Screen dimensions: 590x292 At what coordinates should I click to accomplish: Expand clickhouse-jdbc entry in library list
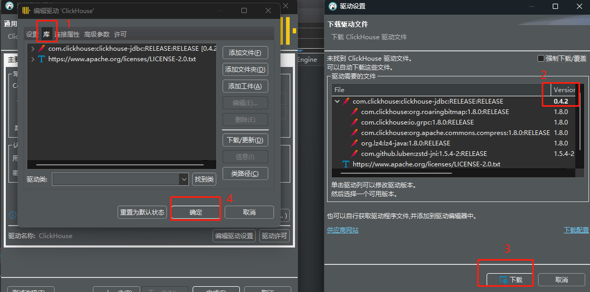point(33,49)
